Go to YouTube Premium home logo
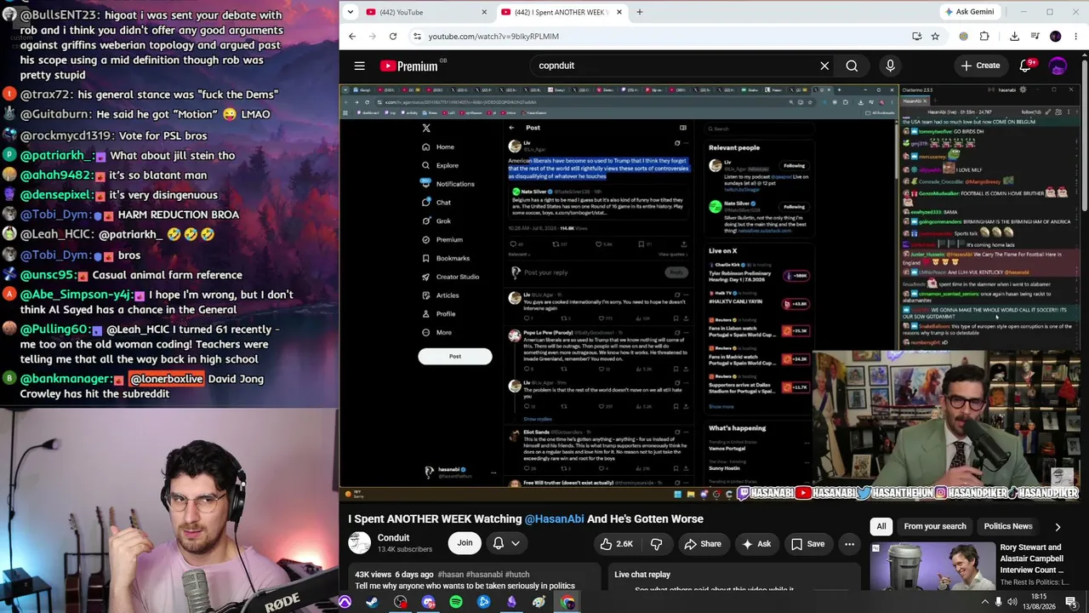The width and height of the screenshot is (1089, 613). 410,66
